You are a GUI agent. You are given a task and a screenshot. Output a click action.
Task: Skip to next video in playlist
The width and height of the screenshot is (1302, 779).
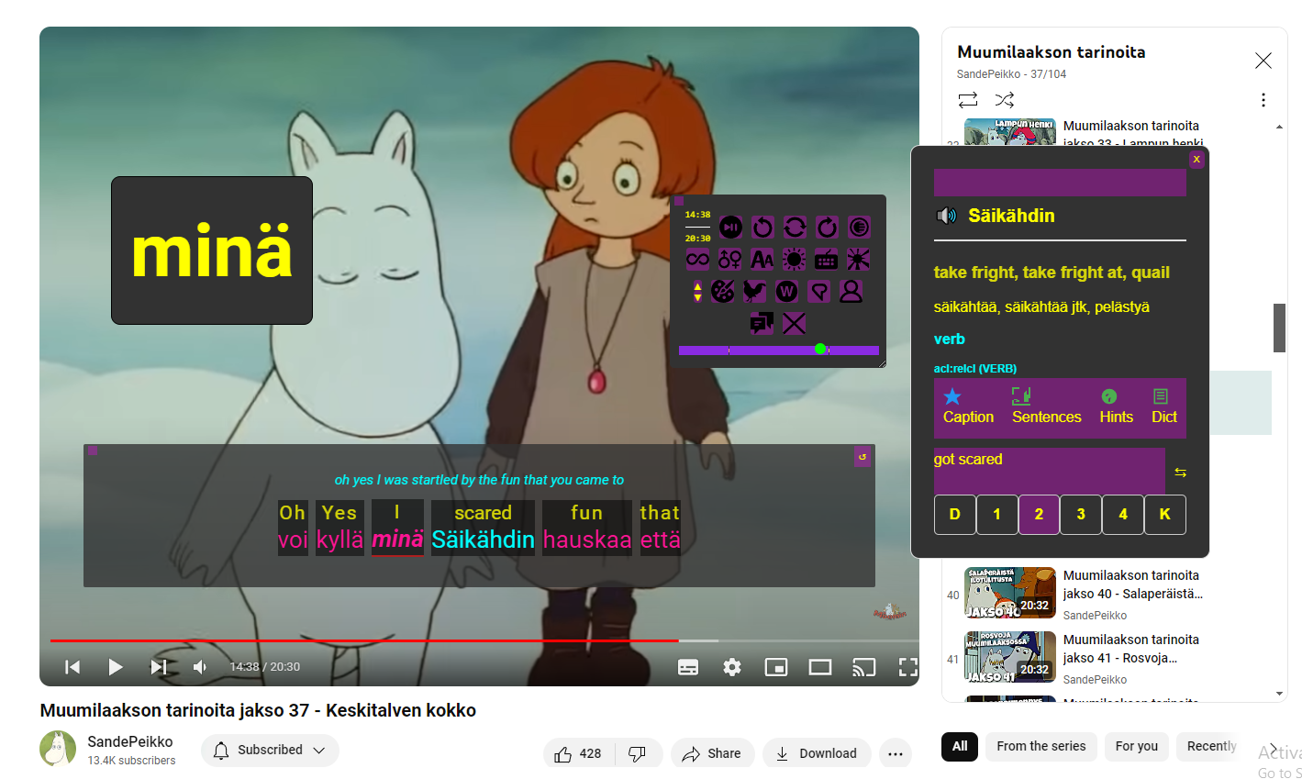(x=158, y=667)
